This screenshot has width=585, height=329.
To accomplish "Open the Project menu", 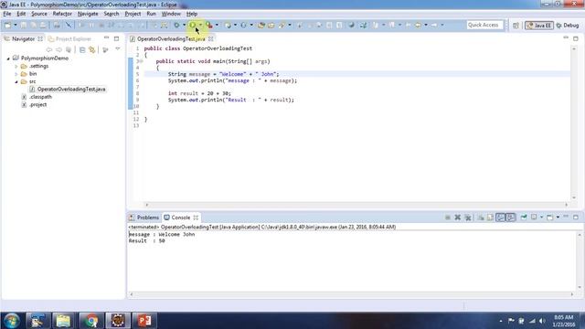I will click(x=133, y=14).
